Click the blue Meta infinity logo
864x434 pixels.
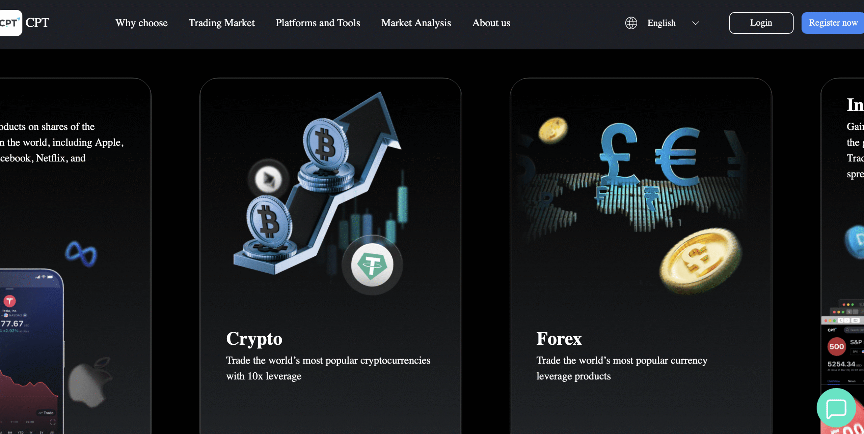coord(81,253)
